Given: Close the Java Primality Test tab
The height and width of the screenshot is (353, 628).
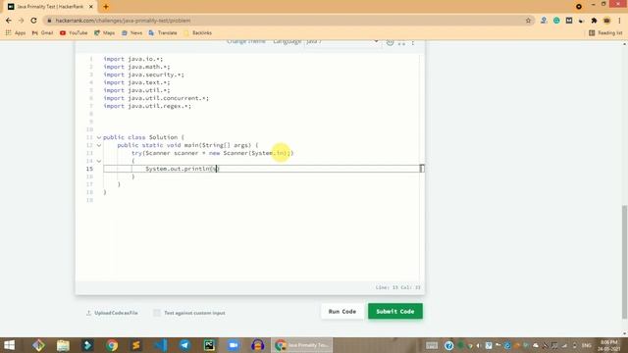Looking at the screenshot, I should 91,7.
